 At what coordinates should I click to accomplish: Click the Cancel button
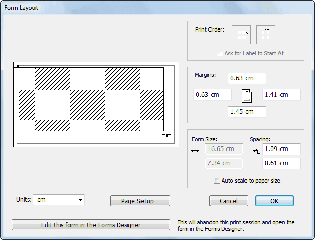pyautogui.click(x=229, y=201)
